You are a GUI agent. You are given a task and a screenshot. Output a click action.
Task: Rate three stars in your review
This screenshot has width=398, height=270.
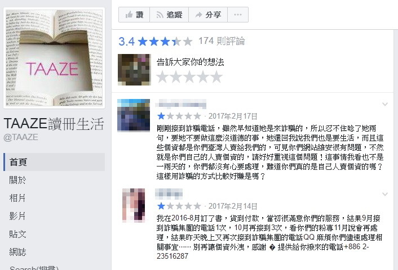pyautogui.click(x=189, y=77)
